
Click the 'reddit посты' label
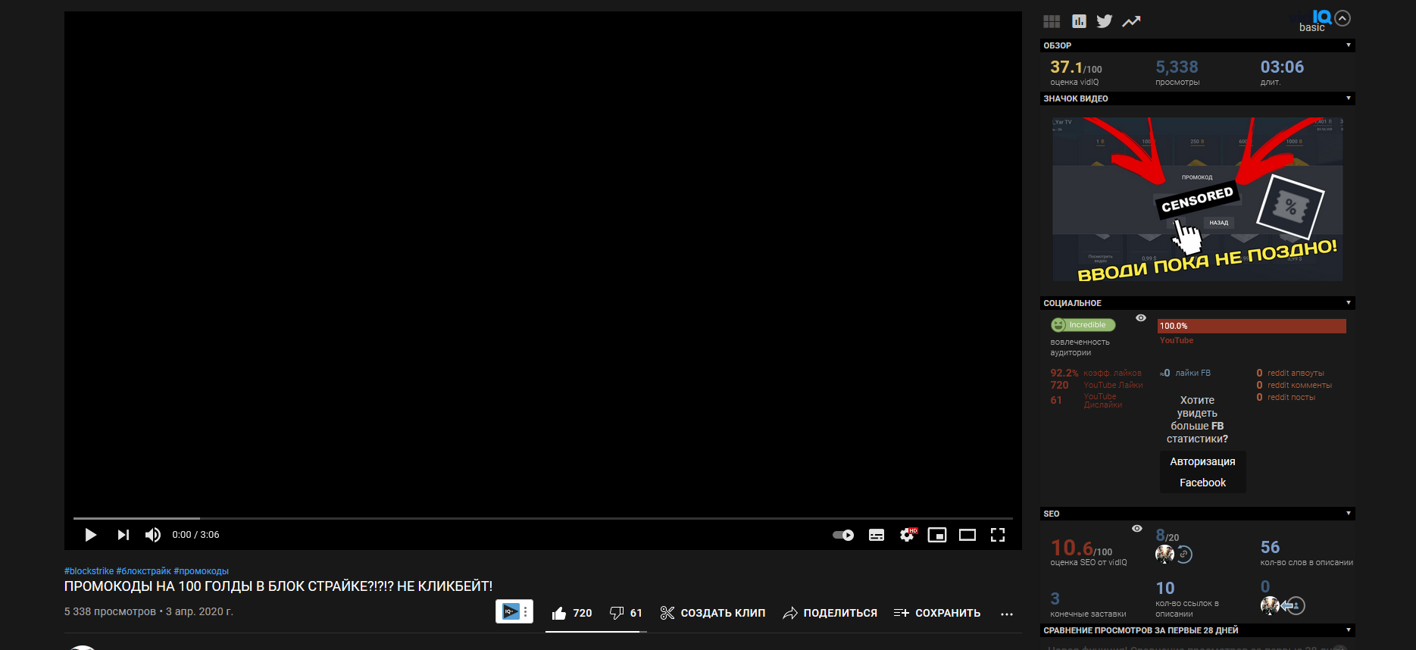click(x=1291, y=398)
